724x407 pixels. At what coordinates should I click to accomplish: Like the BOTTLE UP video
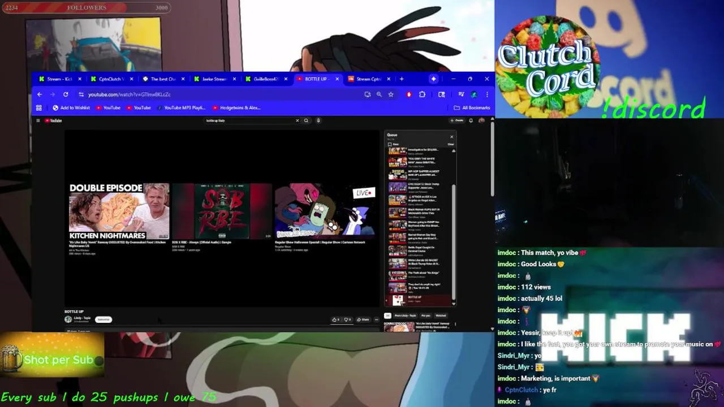335,319
